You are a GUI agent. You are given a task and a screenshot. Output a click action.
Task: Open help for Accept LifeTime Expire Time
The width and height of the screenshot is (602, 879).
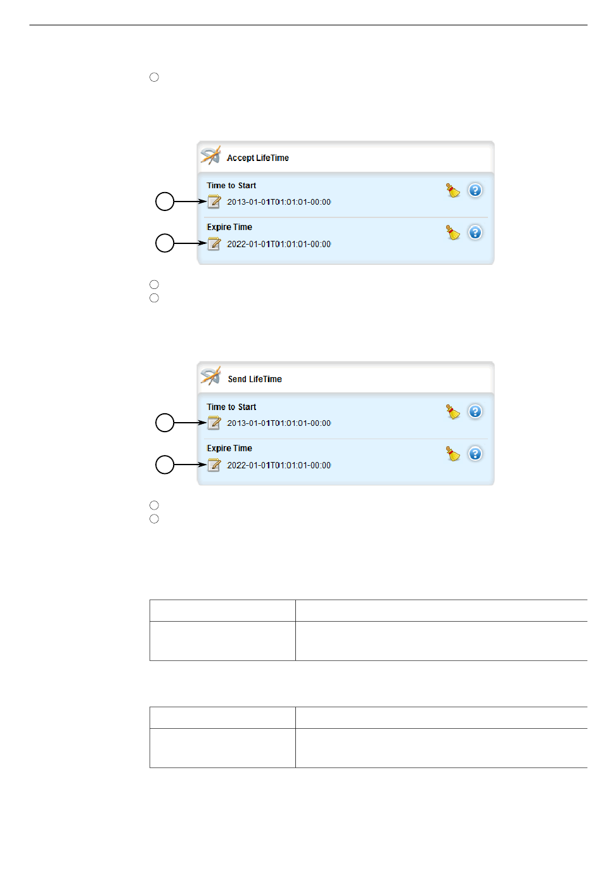pos(475,233)
